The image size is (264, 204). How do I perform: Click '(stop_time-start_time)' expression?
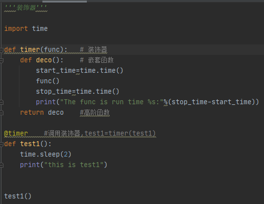212,102
